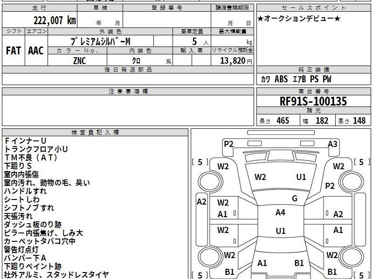Click the height value 148
This screenshot has width=373, height=279.
359,120
